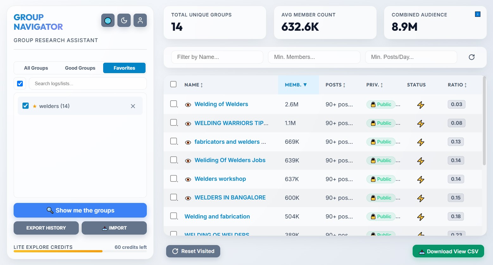Select the Favorites tab
This screenshot has width=493, height=265.
[124, 68]
